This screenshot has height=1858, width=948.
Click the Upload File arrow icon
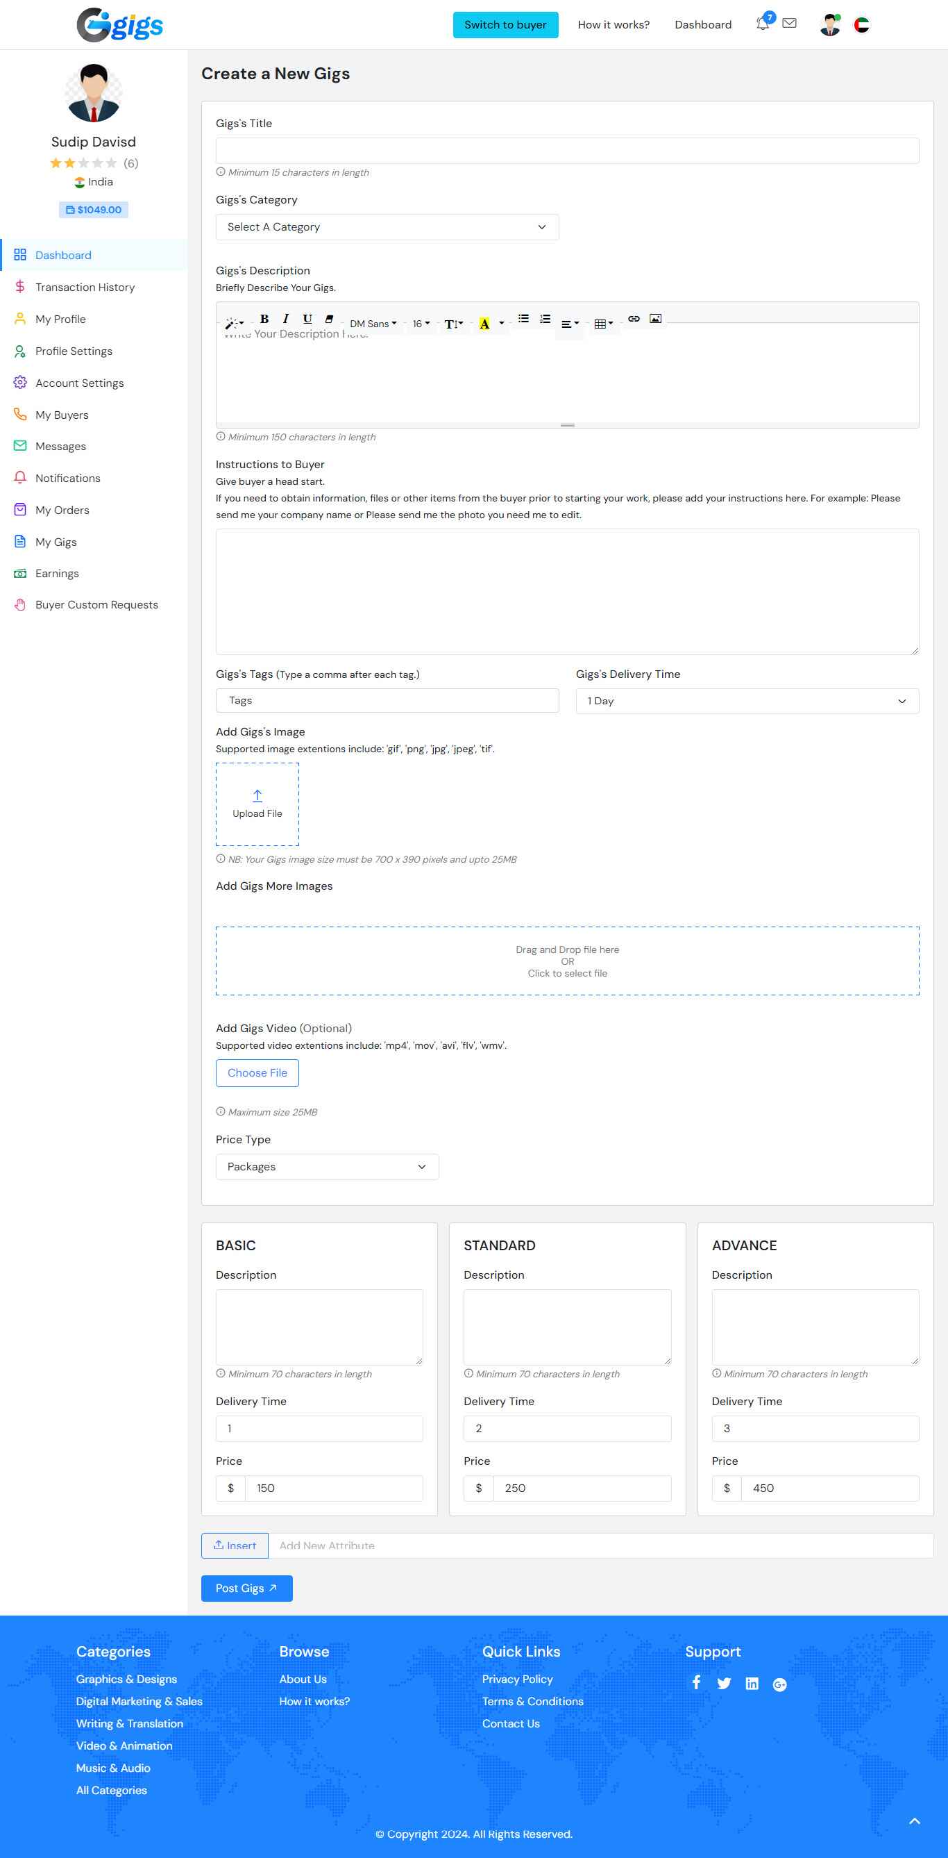[x=257, y=795]
